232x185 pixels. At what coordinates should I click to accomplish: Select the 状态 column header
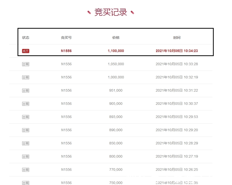click(26, 38)
